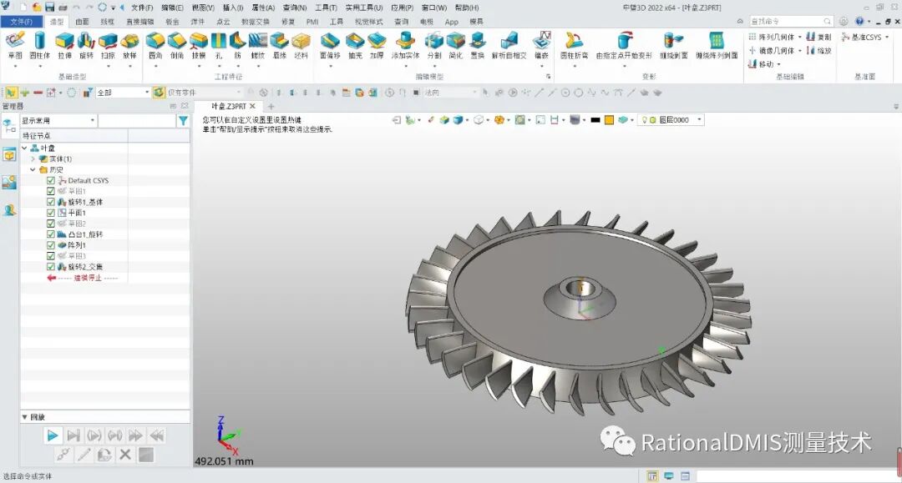Select the 加厚 thicken tool
Image resolution: width=902 pixels, height=483 pixels.
377,46
